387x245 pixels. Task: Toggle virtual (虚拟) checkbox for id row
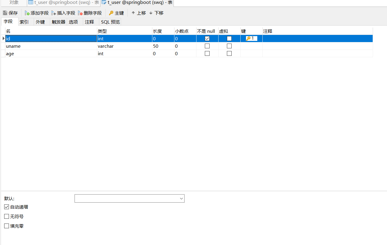[x=229, y=38]
